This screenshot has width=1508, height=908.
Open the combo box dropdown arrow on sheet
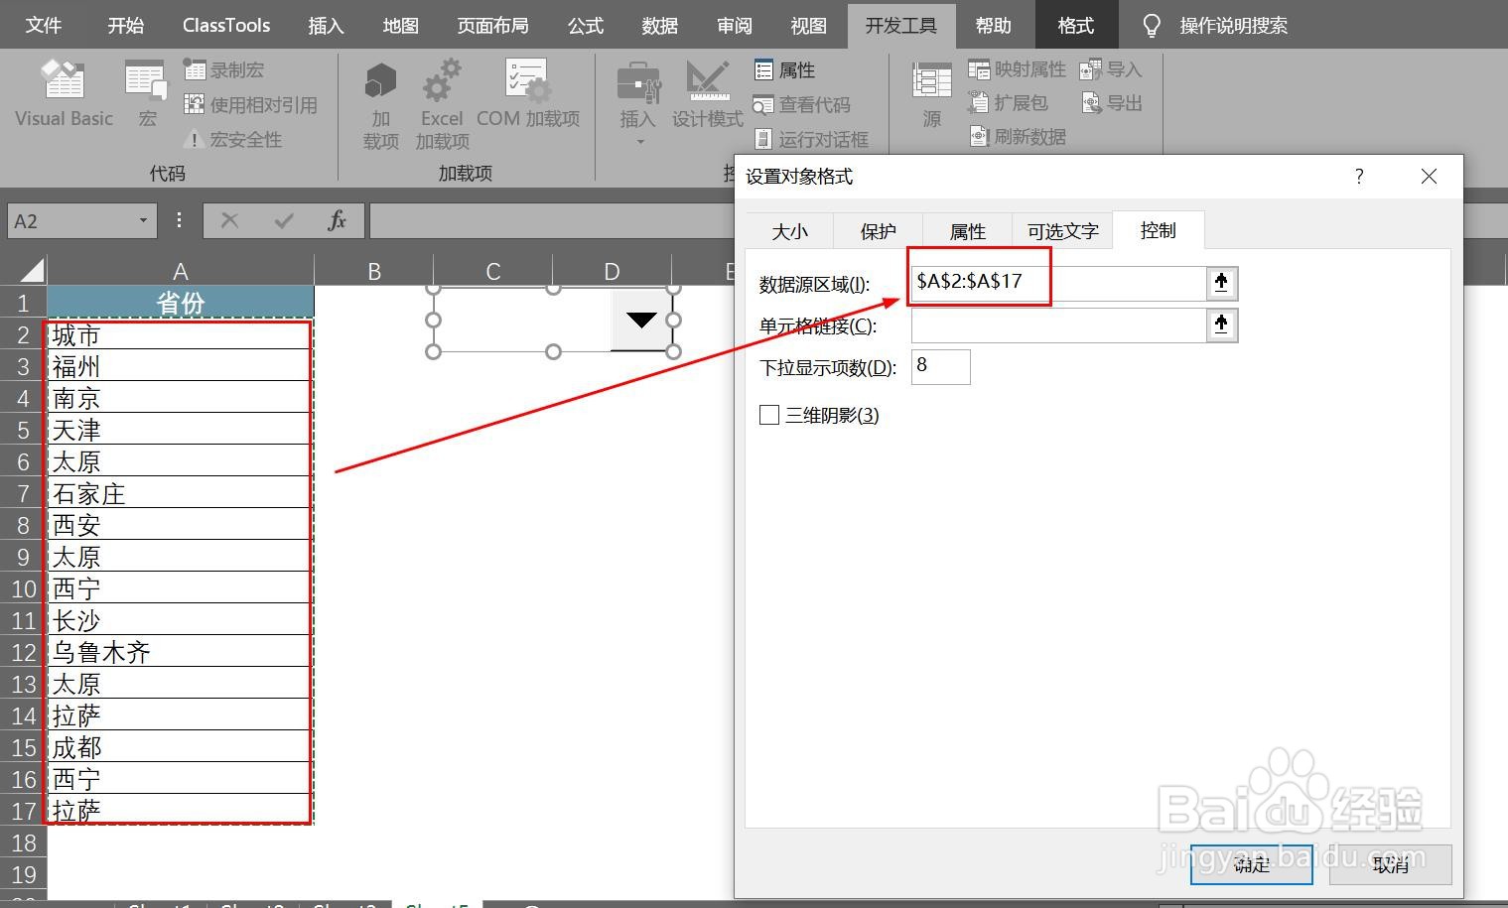pos(641,320)
